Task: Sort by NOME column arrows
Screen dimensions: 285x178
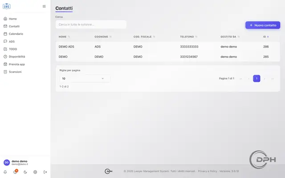Action: pos(69,36)
